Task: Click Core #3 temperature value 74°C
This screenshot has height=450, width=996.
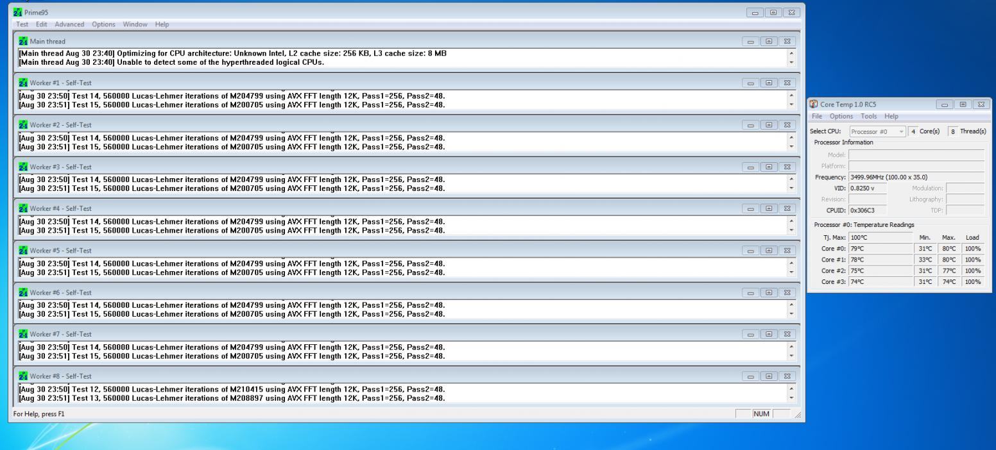Action: [x=880, y=281]
